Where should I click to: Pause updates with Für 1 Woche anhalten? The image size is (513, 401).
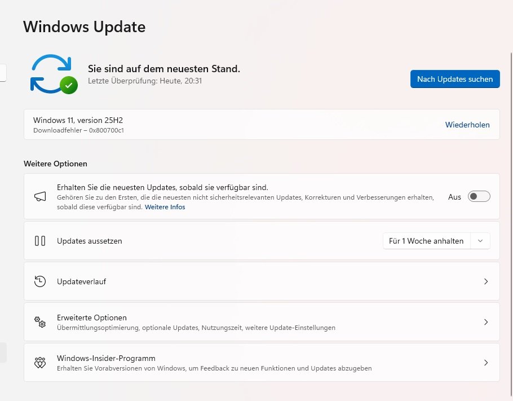pos(426,241)
